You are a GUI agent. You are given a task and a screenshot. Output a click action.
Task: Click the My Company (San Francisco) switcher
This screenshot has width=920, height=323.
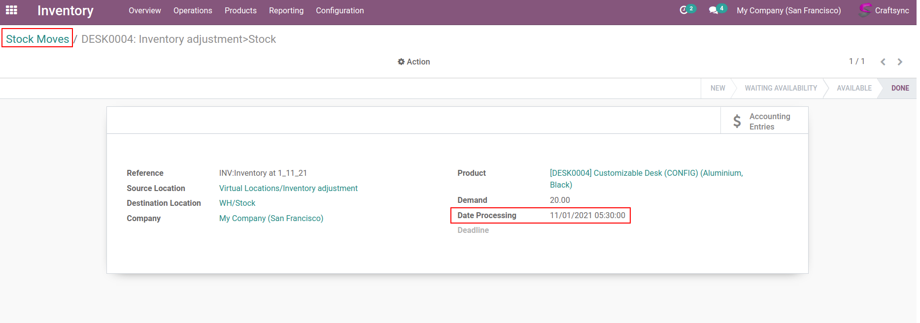(x=788, y=10)
